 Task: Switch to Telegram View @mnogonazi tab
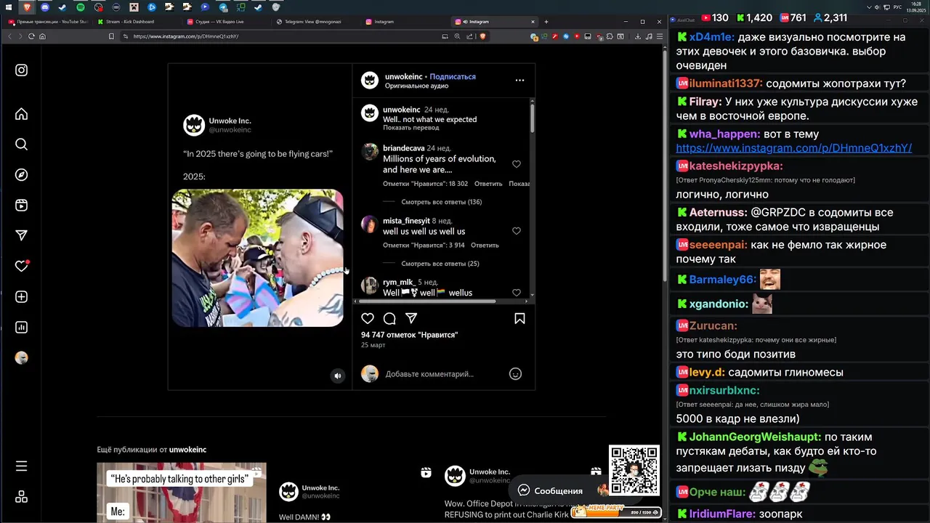coord(314,22)
